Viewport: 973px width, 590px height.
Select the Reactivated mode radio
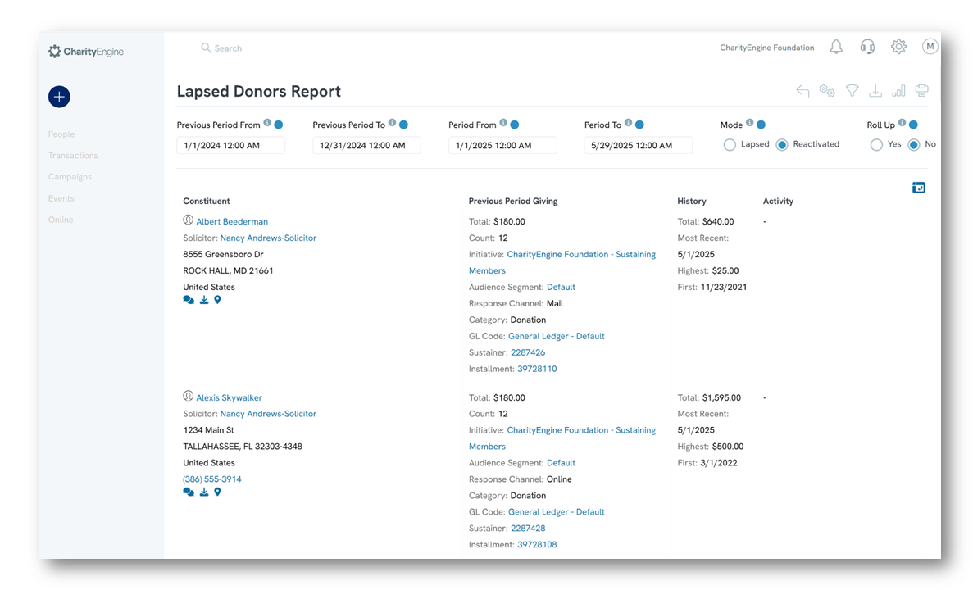tap(782, 144)
